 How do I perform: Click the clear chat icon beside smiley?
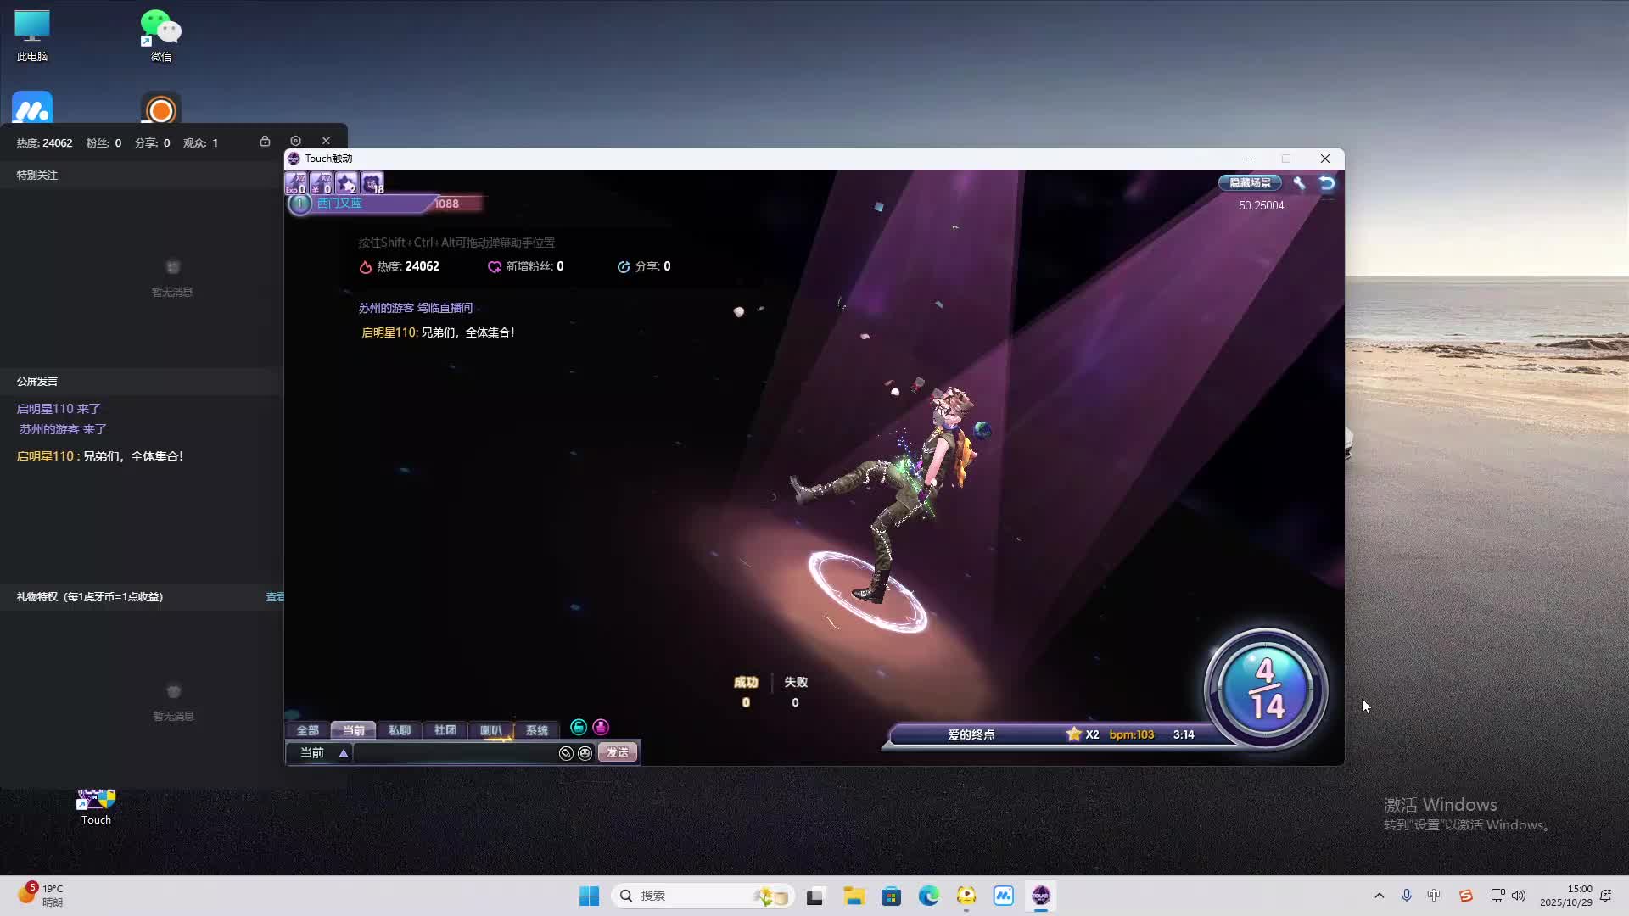click(566, 753)
